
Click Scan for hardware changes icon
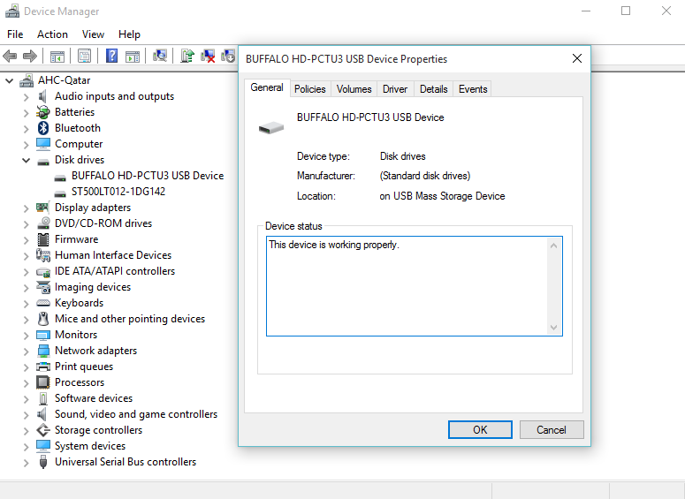point(160,56)
